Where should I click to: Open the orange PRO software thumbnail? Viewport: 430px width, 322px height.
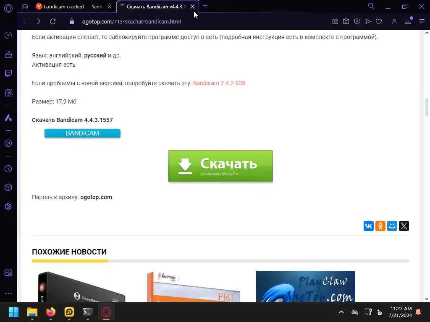click(x=193, y=286)
